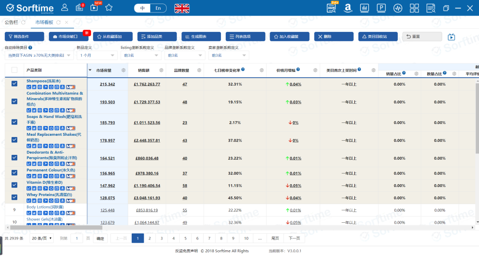Click the 生成图表 button
The height and width of the screenshot is (256, 479).
coord(201,36)
